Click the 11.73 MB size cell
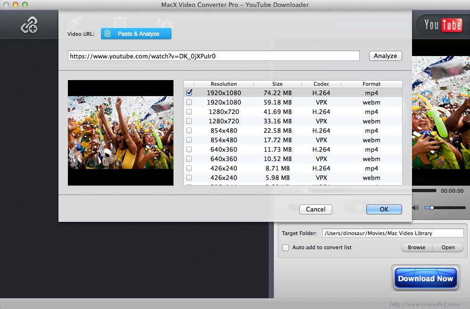470x309 pixels. [x=278, y=149]
